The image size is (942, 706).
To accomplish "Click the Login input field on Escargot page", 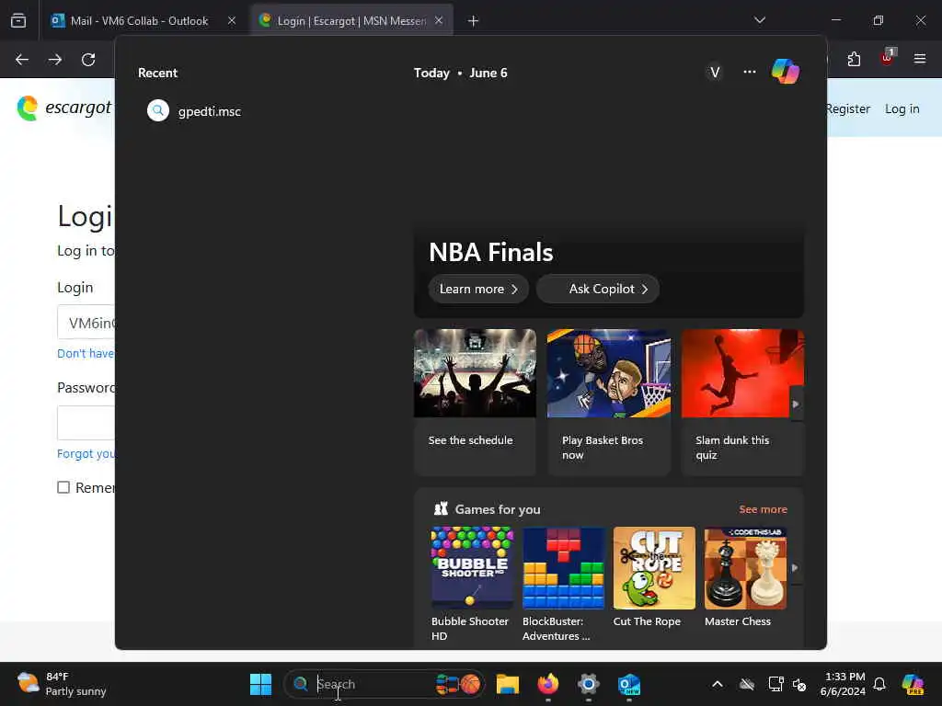I will pyautogui.click(x=86, y=323).
